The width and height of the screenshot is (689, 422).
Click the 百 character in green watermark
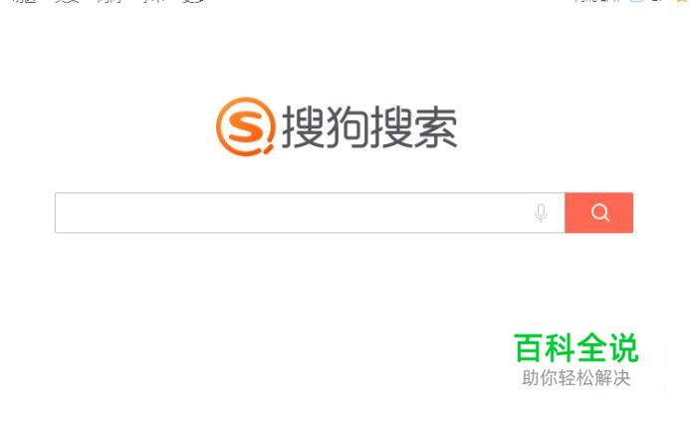coord(528,347)
